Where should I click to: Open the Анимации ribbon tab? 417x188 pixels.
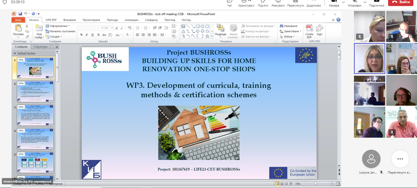(131, 20)
